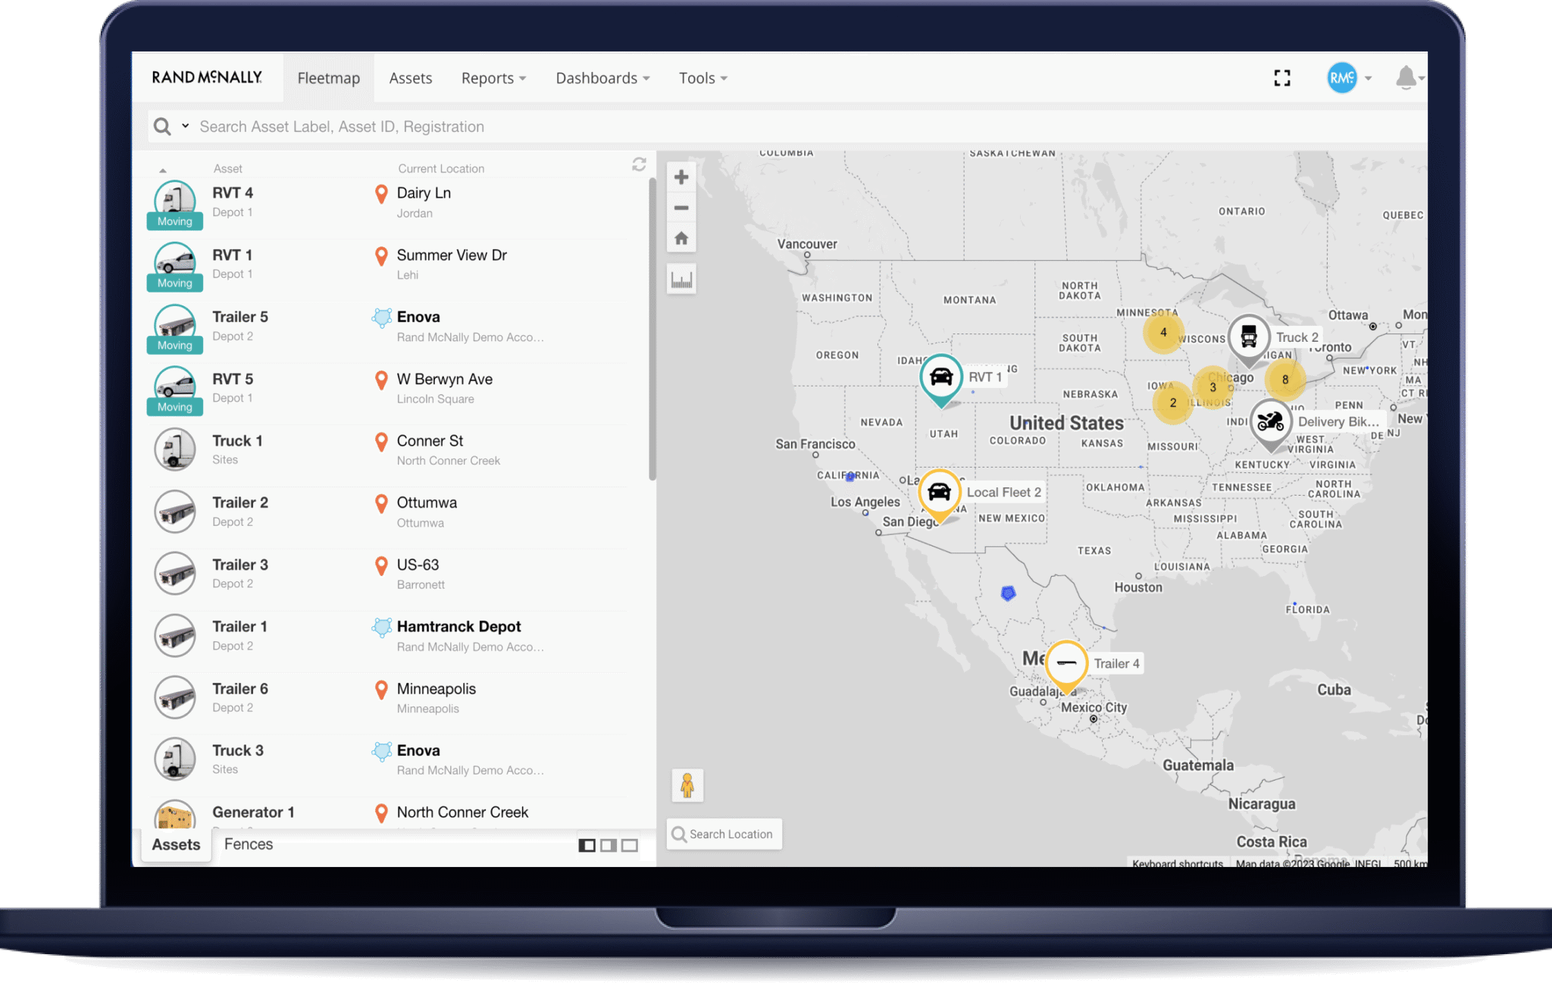The height and width of the screenshot is (983, 1552).
Task: Zoom in on the map using plus icon
Action: (681, 176)
